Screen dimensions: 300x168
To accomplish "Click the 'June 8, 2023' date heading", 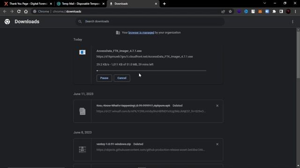I will 82,133.
